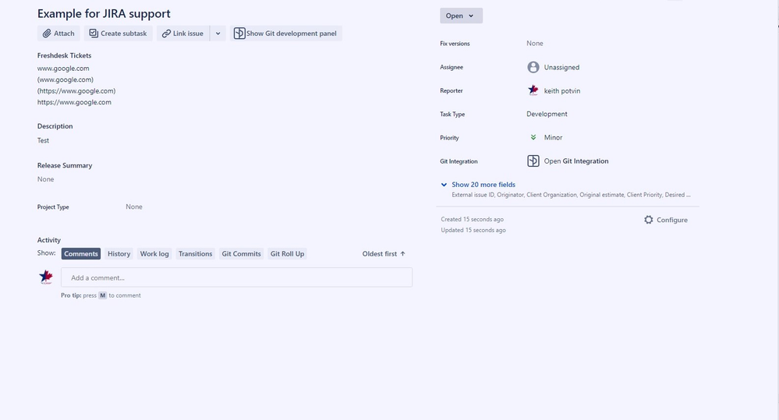Open the status dropdown showing Open
The height and width of the screenshot is (420, 779).
pyautogui.click(x=461, y=16)
